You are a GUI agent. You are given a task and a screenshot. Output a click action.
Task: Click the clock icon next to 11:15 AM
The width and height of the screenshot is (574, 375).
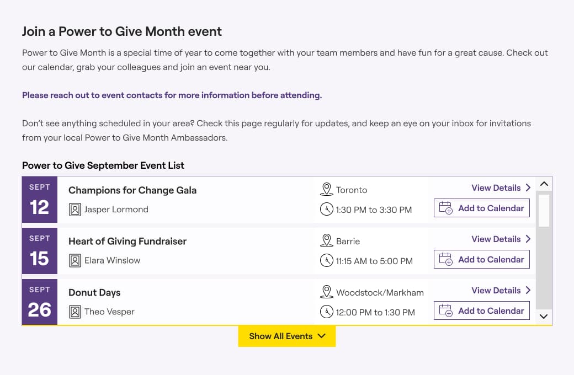pyautogui.click(x=327, y=260)
